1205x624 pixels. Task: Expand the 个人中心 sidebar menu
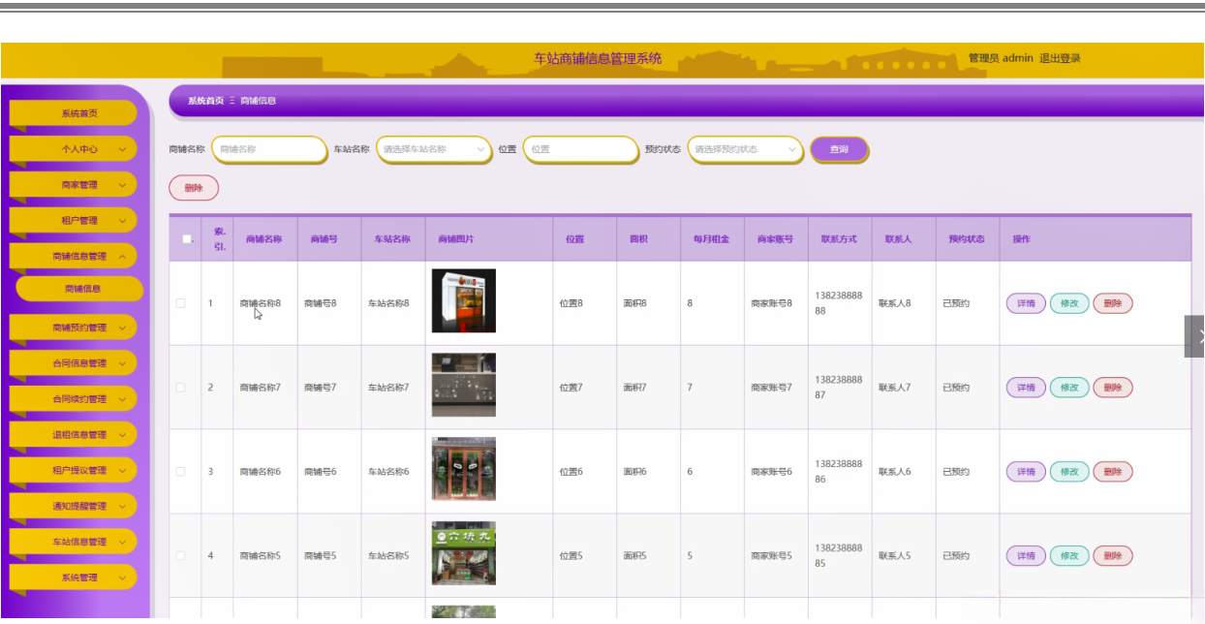point(74,149)
